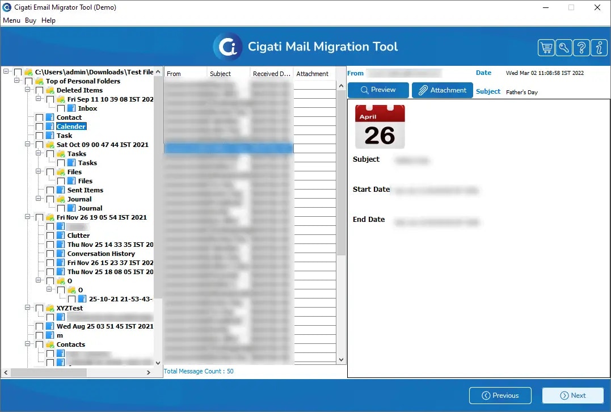Click the Wed Aug 25 folder icon

pos(50,326)
